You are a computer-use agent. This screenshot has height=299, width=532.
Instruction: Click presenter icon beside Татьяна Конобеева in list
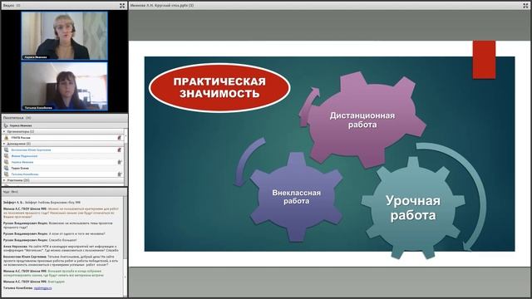[6, 174]
